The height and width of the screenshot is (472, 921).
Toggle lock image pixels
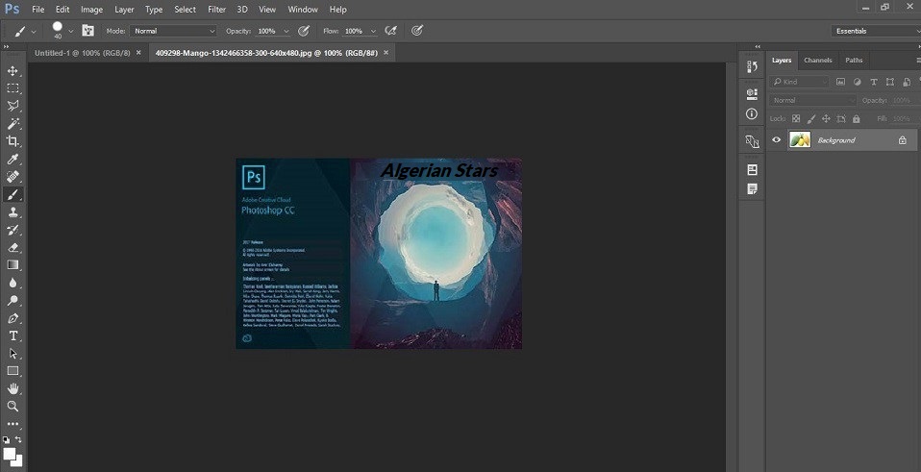811,118
